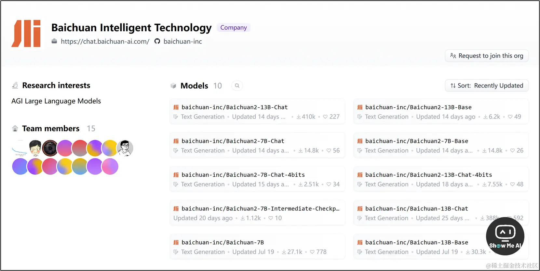Click the logo icon on Baichuan2-7B-Chat card
The image size is (540, 271).
pos(176,141)
